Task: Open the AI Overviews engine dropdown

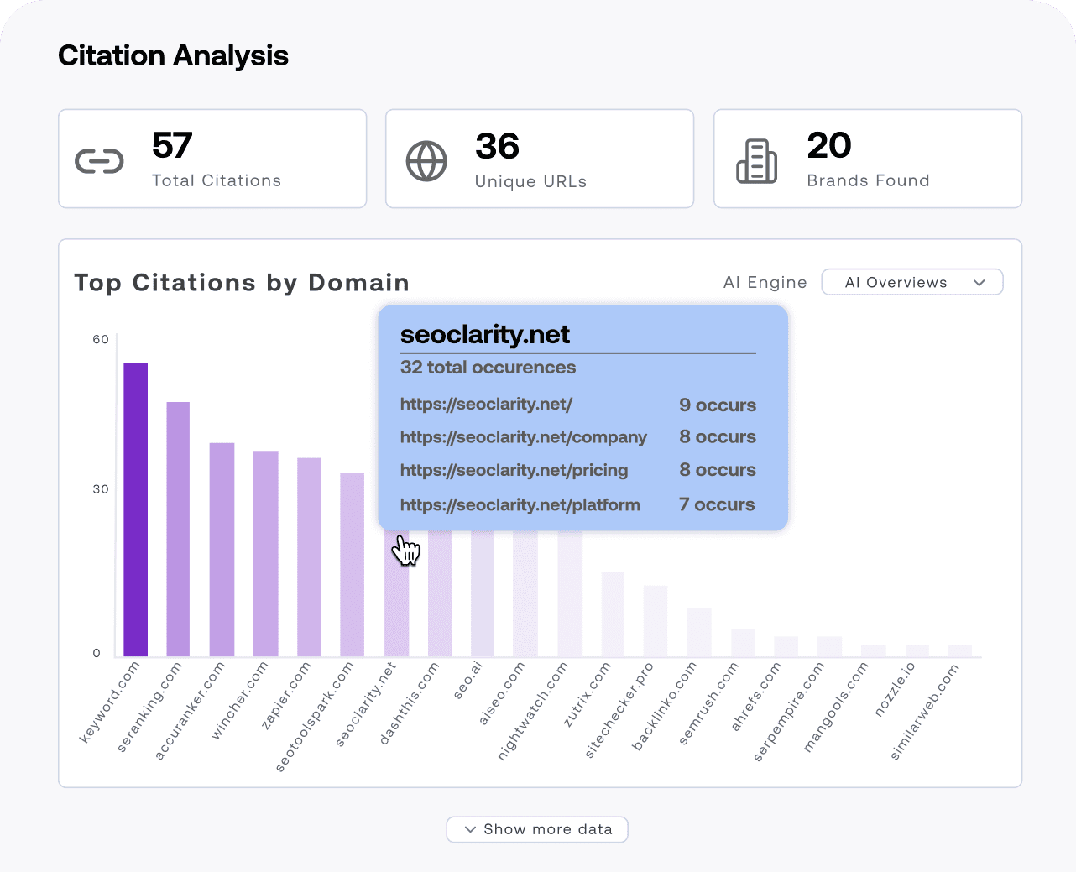Action: (912, 282)
